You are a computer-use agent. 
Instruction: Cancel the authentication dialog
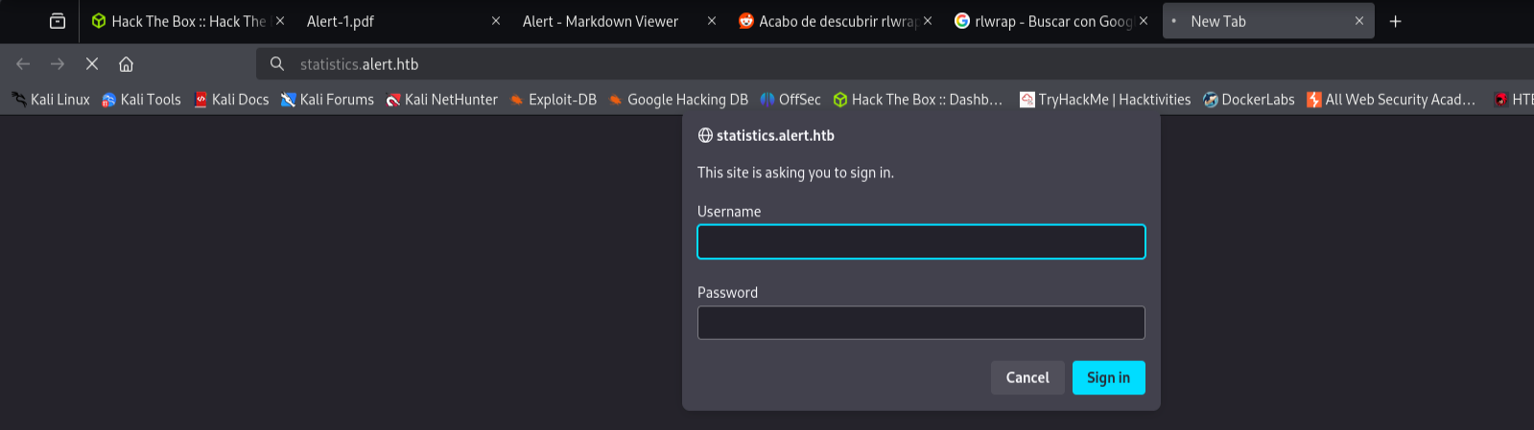(1027, 377)
